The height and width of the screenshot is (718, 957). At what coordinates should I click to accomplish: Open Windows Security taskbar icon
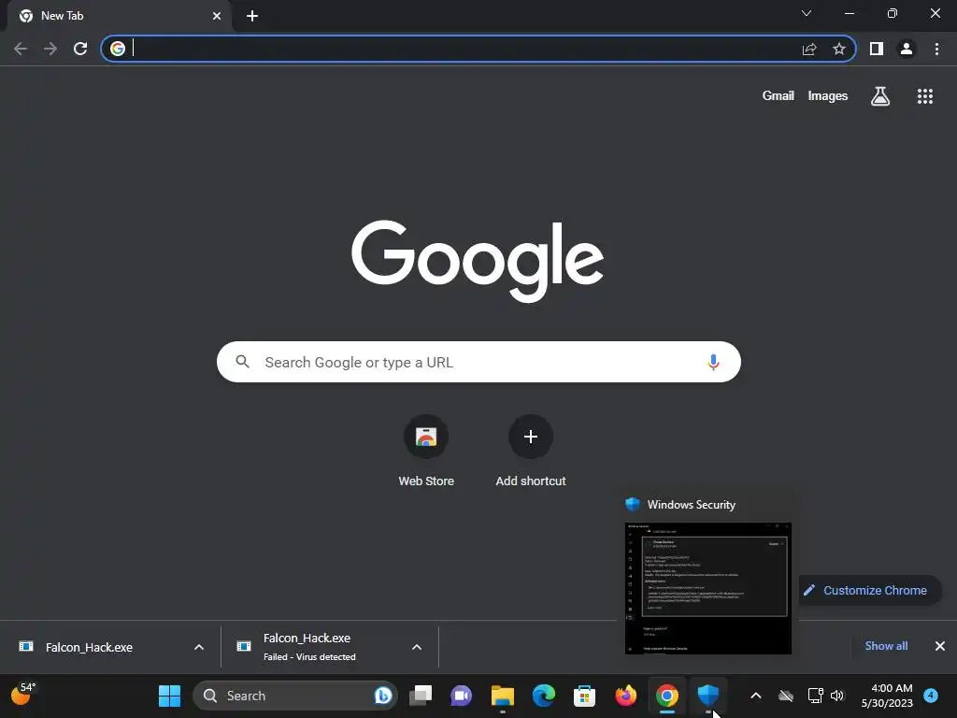point(708,696)
